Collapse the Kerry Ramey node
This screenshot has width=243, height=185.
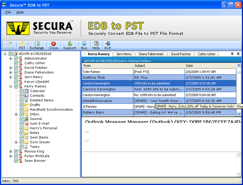(11, 87)
